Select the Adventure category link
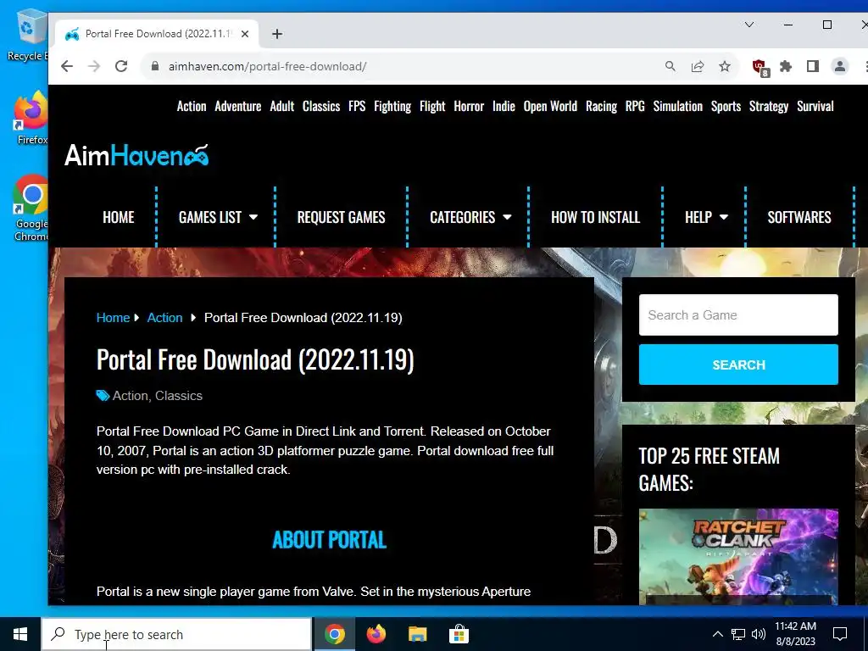 point(238,106)
